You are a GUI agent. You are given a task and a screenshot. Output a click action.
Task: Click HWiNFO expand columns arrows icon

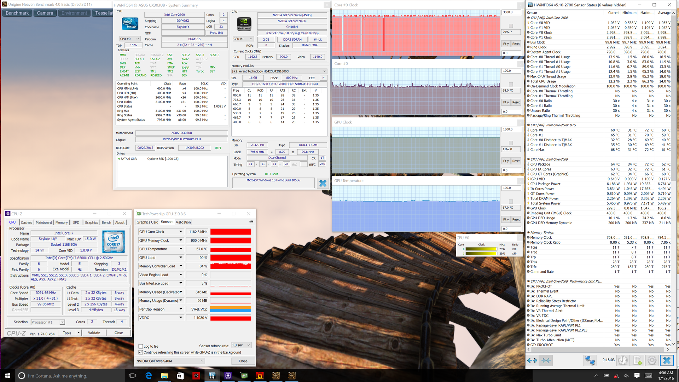click(x=532, y=360)
